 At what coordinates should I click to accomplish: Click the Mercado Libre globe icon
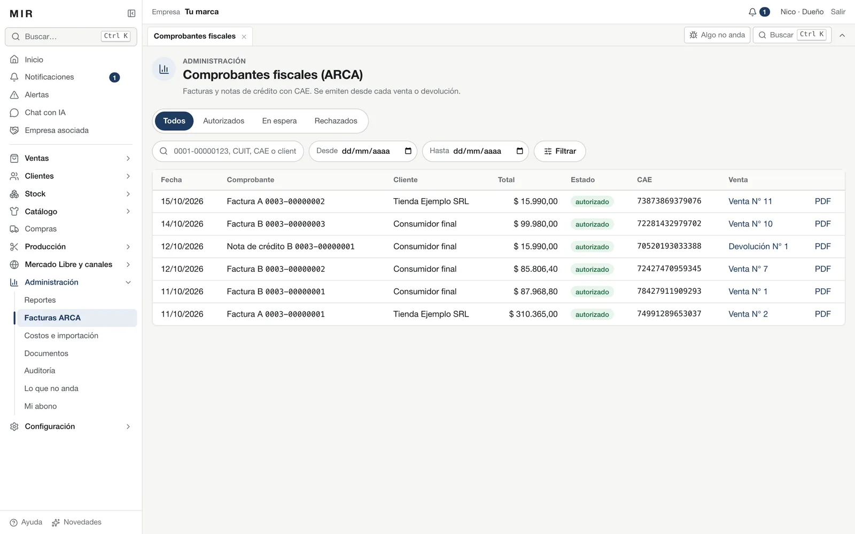14,264
